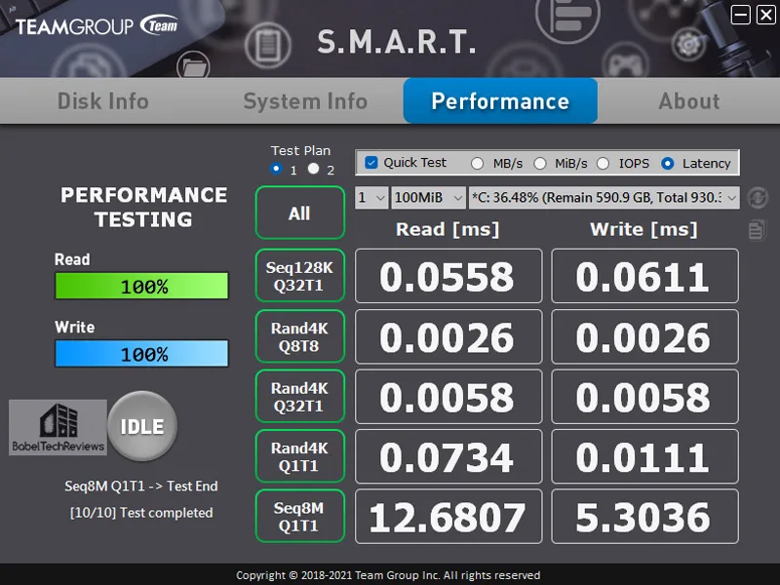This screenshot has width=780, height=585.
Task: Run the Rand4K Q32T1 test
Action: click(x=300, y=396)
